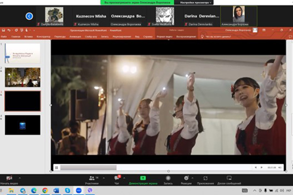Click ribbon display options icon
This screenshot has height=195, width=293.
pyautogui.click(x=264, y=30)
